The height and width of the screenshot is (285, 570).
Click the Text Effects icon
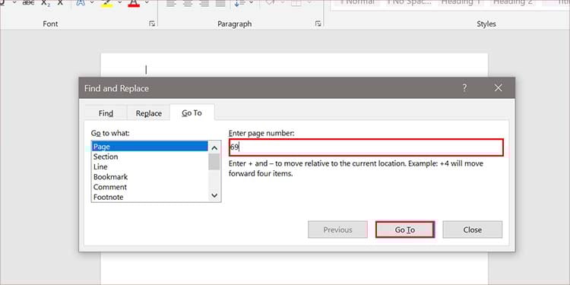coord(81,3)
